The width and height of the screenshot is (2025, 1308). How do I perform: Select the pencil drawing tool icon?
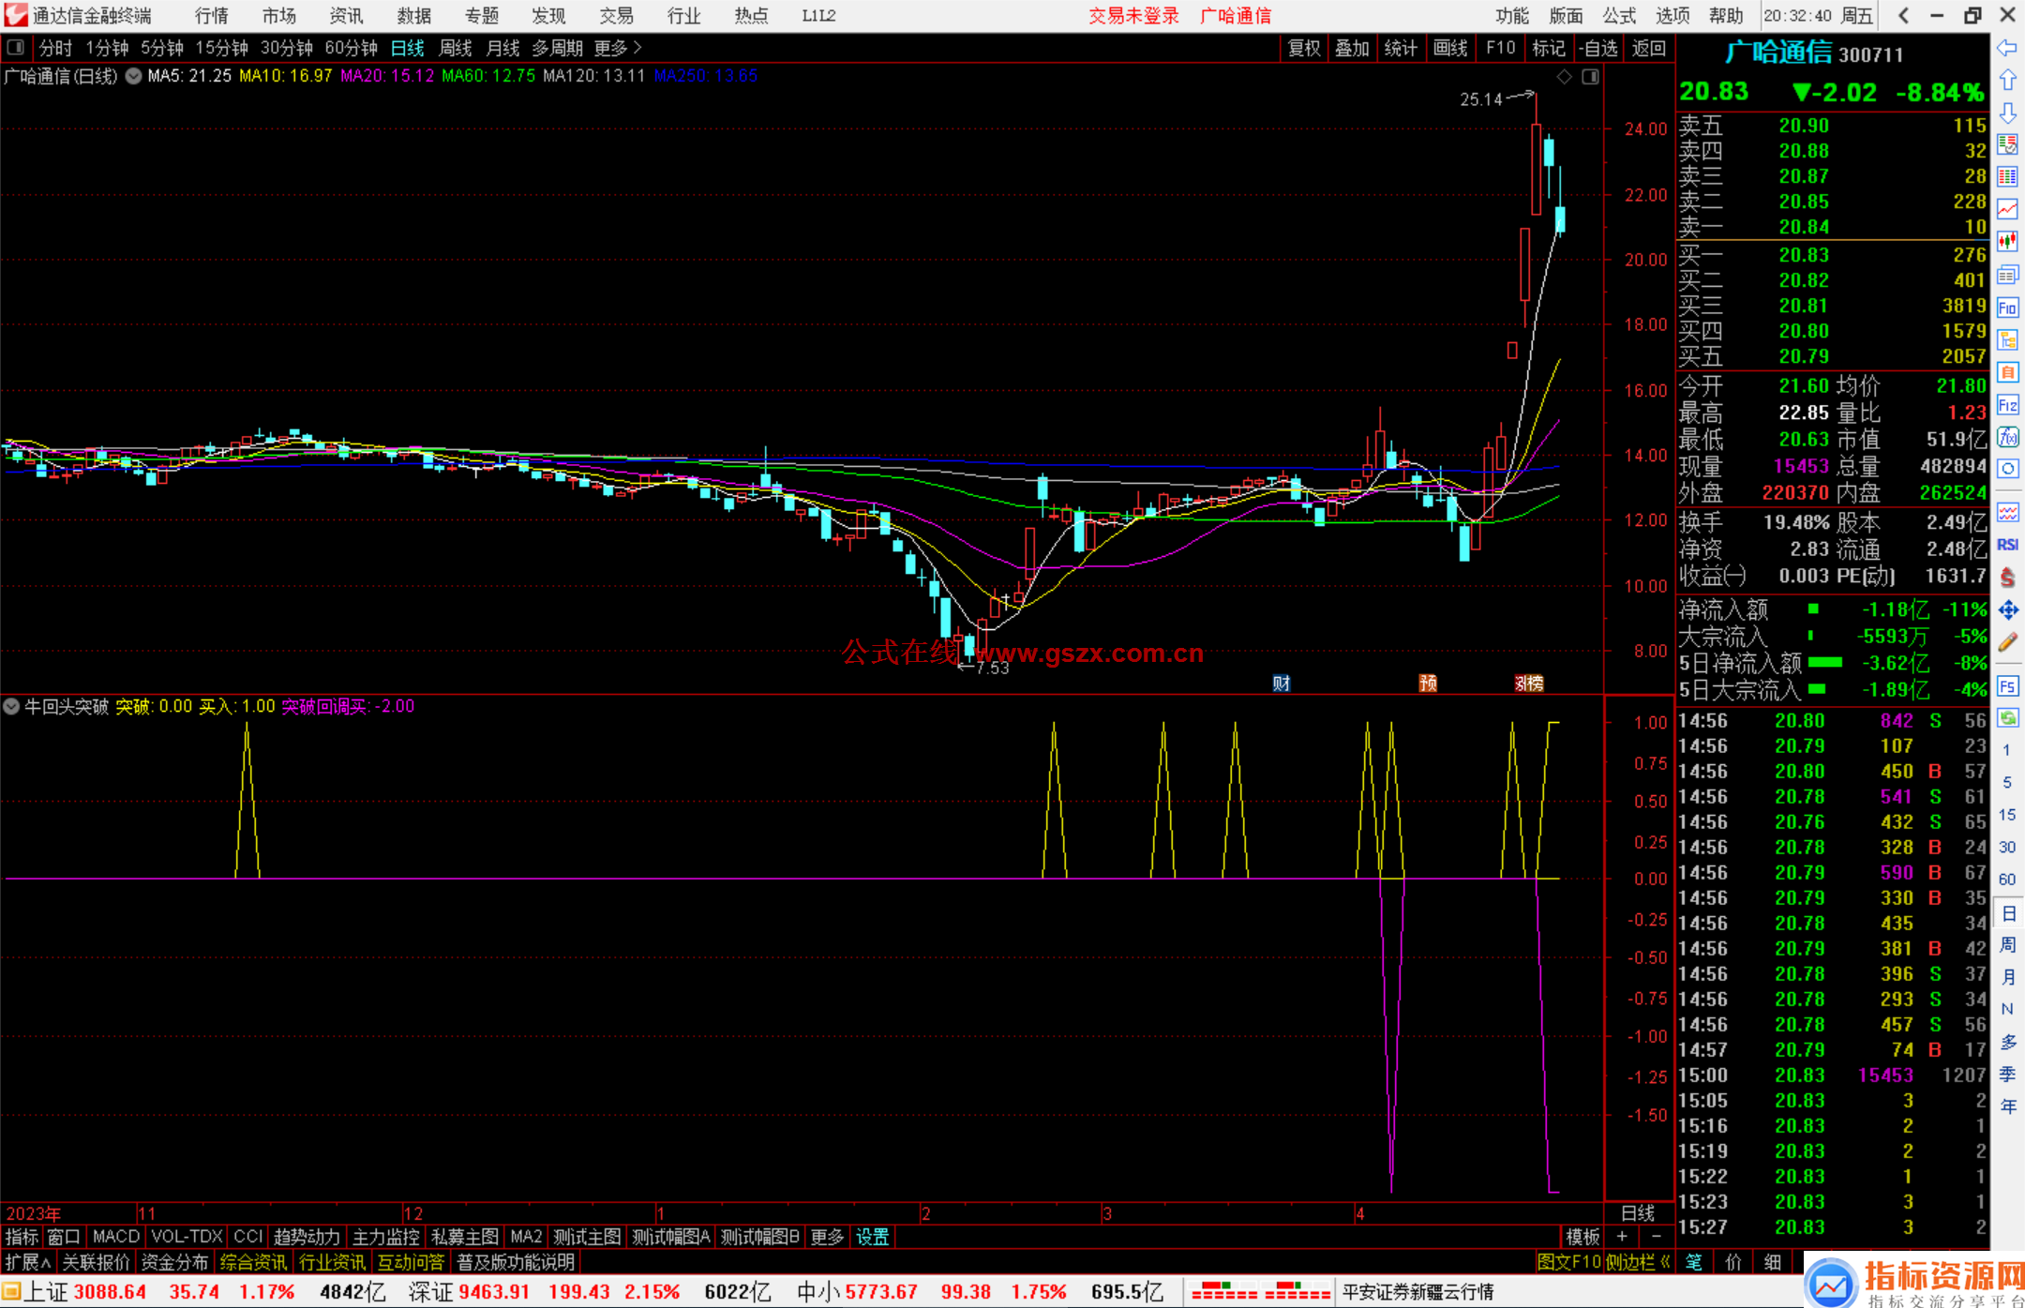2007,642
